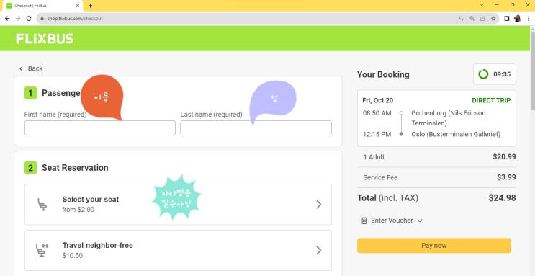Click the share page icon in address bar
This screenshot has width=535, height=276.
[x=482, y=19]
